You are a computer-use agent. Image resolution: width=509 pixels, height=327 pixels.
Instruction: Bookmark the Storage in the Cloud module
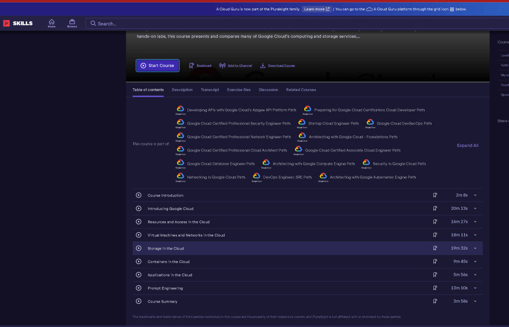[x=435, y=248]
